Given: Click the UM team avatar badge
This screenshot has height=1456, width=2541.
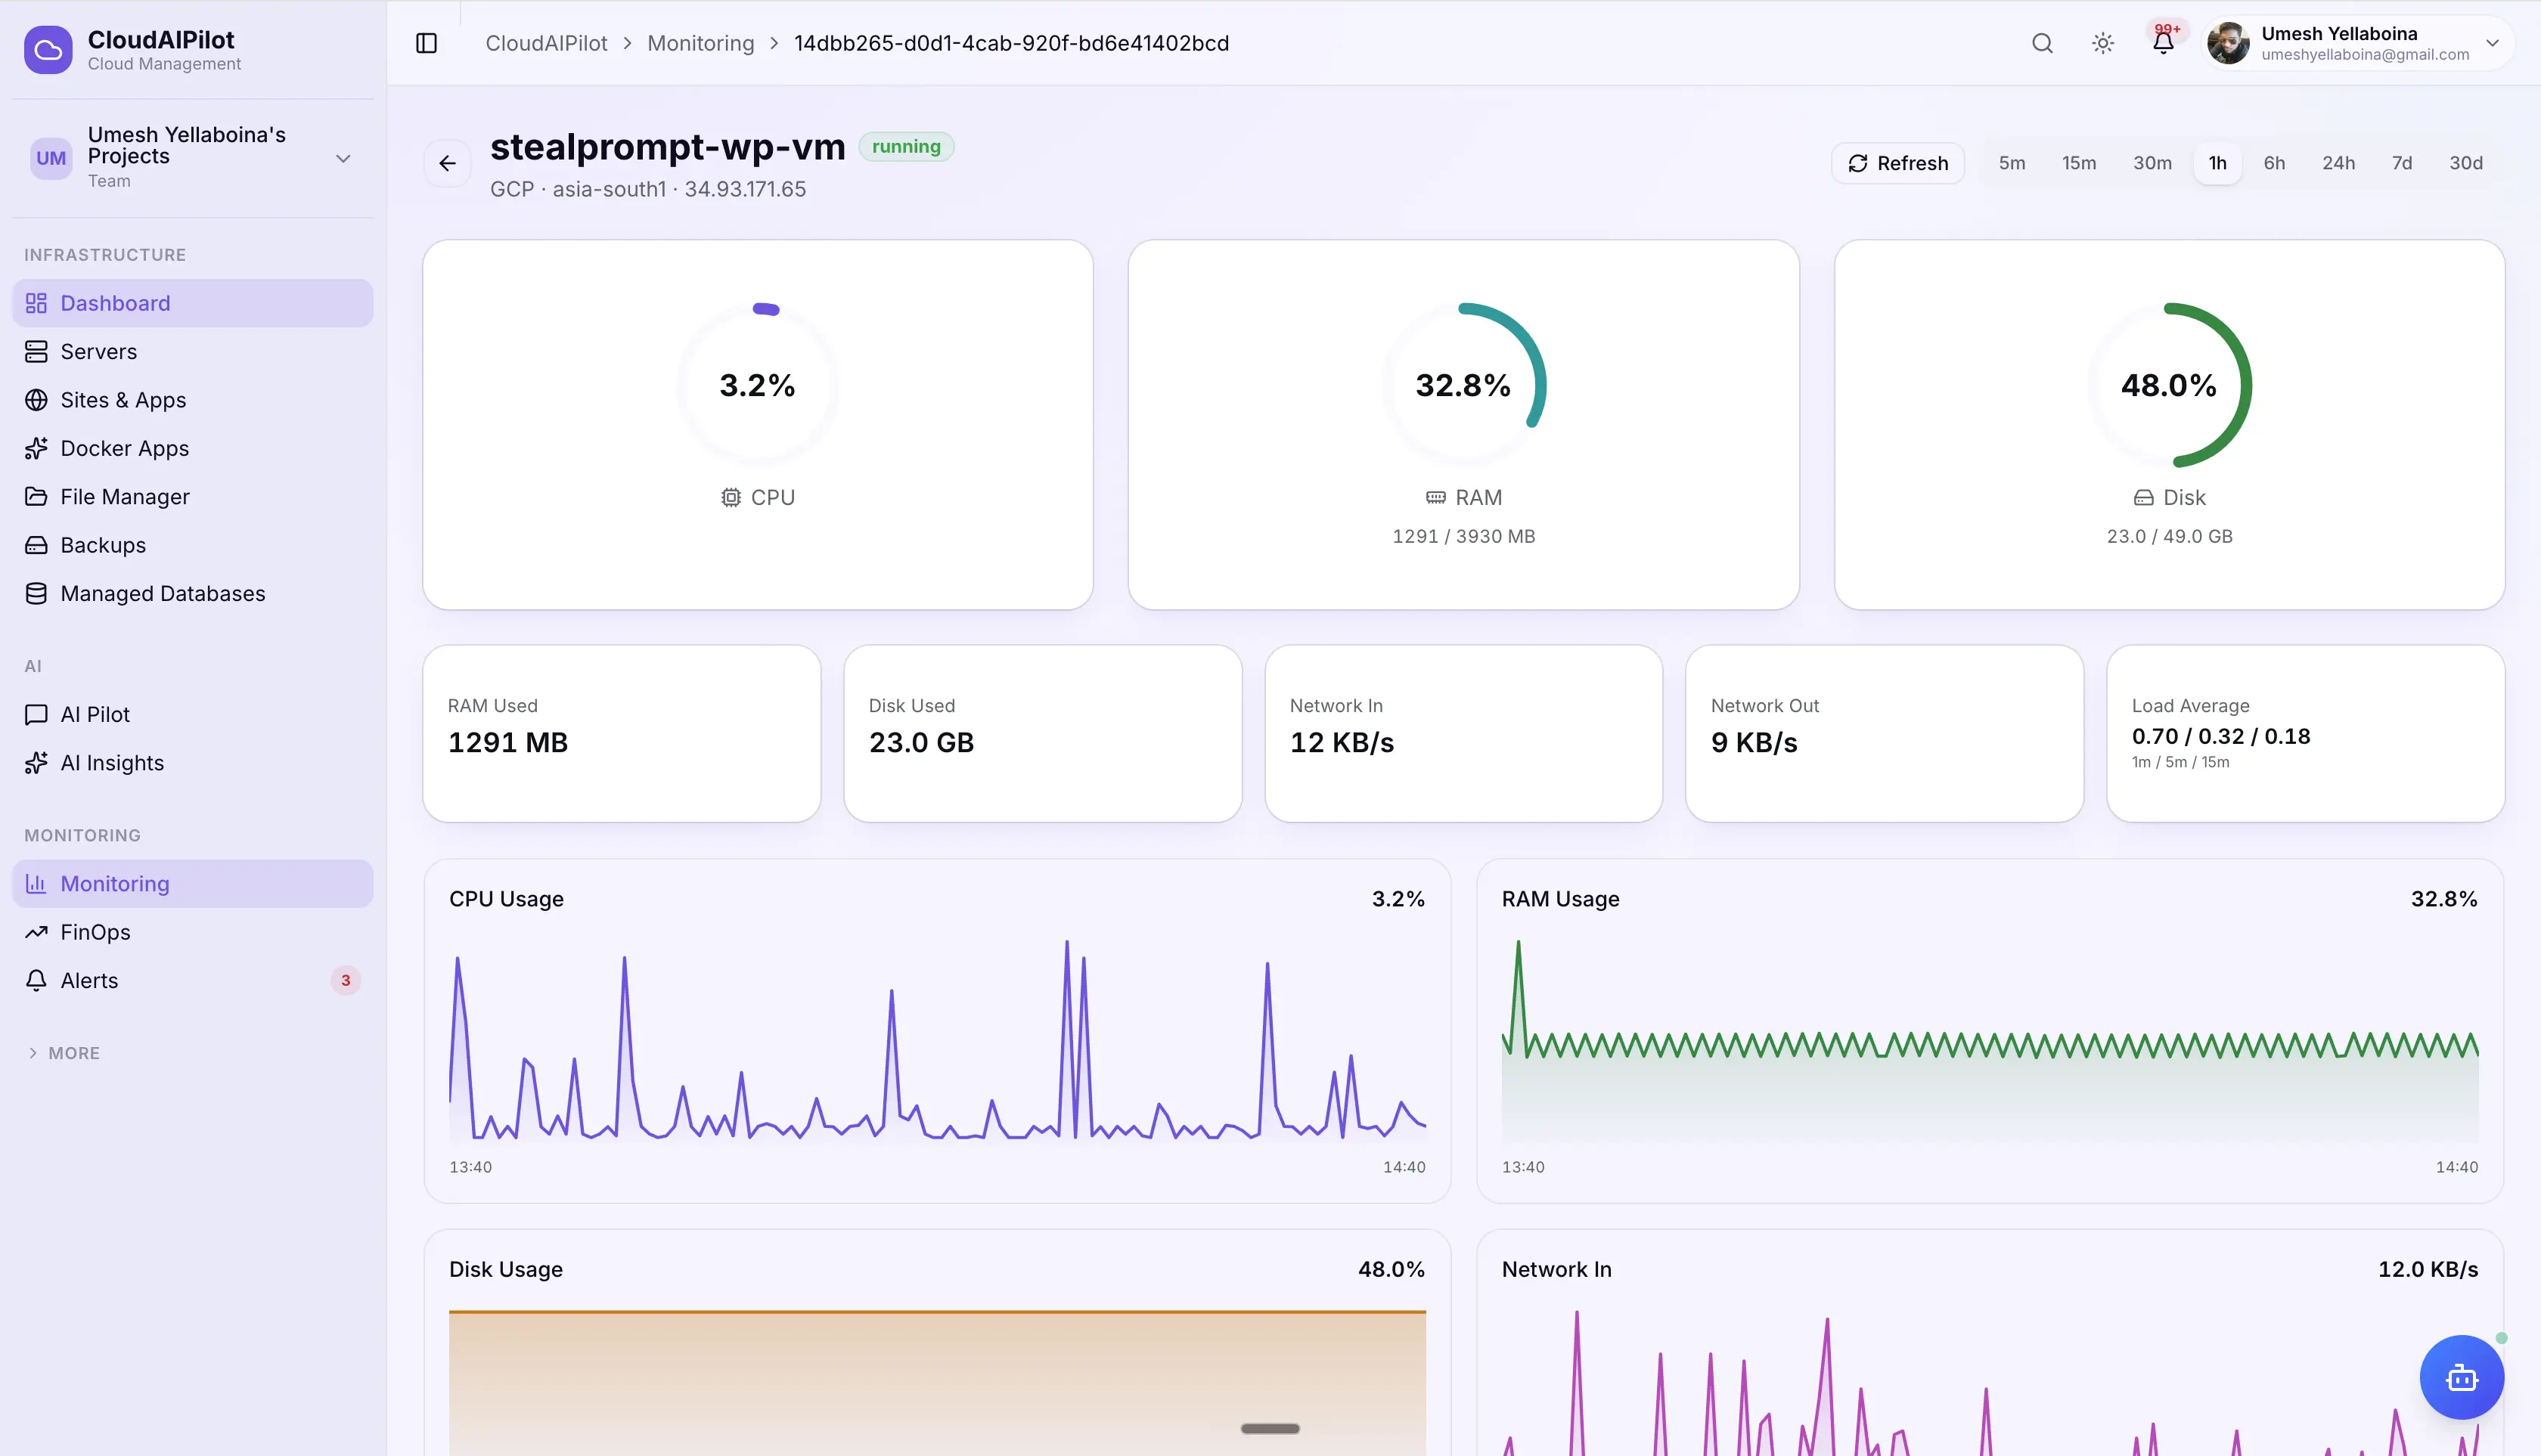Looking at the screenshot, I should pyautogui.click(x=51, y=158).
